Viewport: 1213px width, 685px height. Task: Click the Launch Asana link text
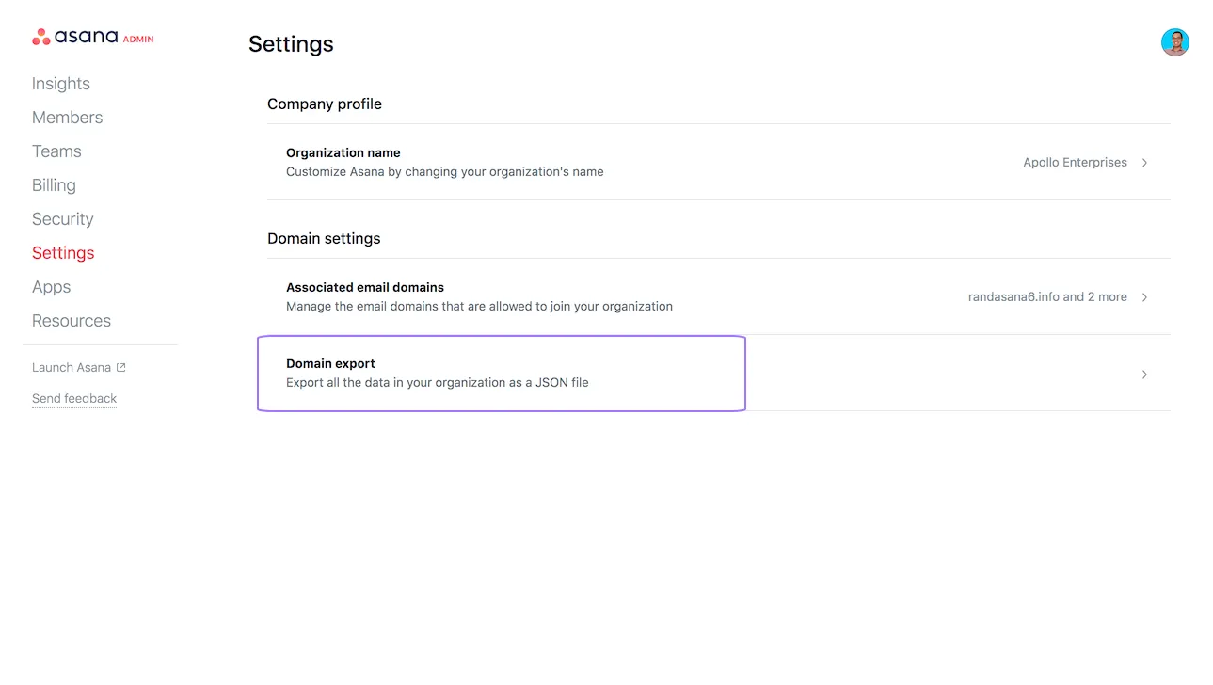[72, 368]
